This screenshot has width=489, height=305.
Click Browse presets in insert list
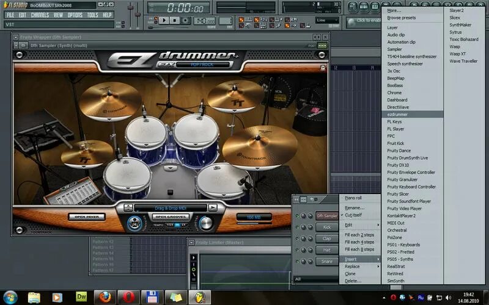click(x=412, y=18)
